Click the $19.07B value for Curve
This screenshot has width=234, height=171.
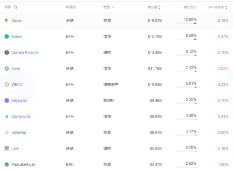click(x=155, y=21)
